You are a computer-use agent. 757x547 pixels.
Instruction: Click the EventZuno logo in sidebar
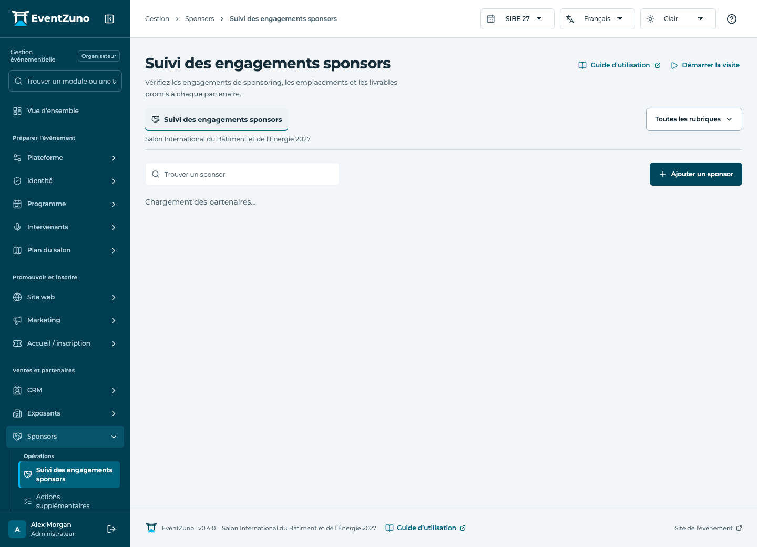coord(51,18)
